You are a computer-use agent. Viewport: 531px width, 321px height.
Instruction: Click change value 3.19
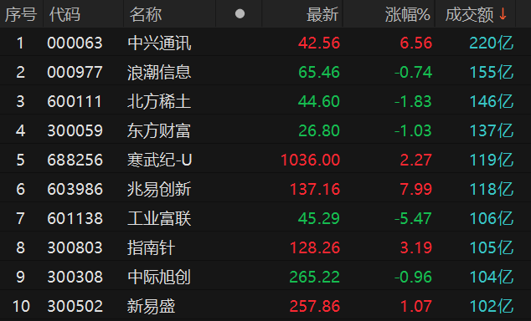(416, 247)
